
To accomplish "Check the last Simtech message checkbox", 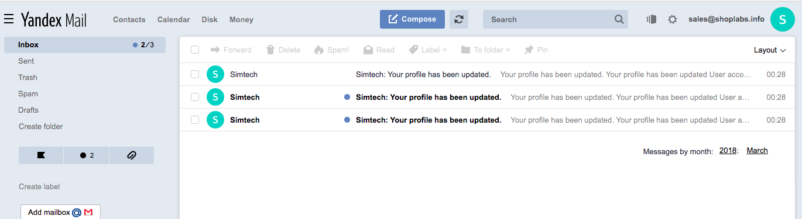I will 195,120.
